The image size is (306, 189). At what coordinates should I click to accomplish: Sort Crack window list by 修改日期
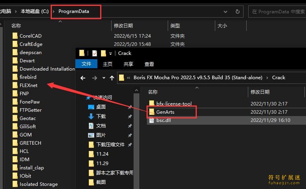[x=260, y=92]
